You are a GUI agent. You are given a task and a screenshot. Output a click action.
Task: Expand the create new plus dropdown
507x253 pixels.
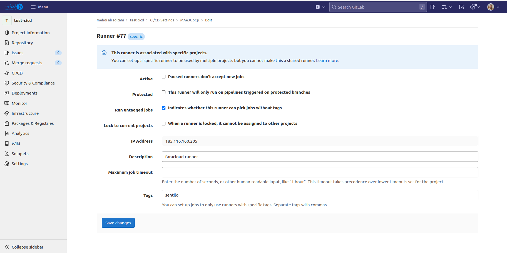pyautogui.click(x=320, y=7)
